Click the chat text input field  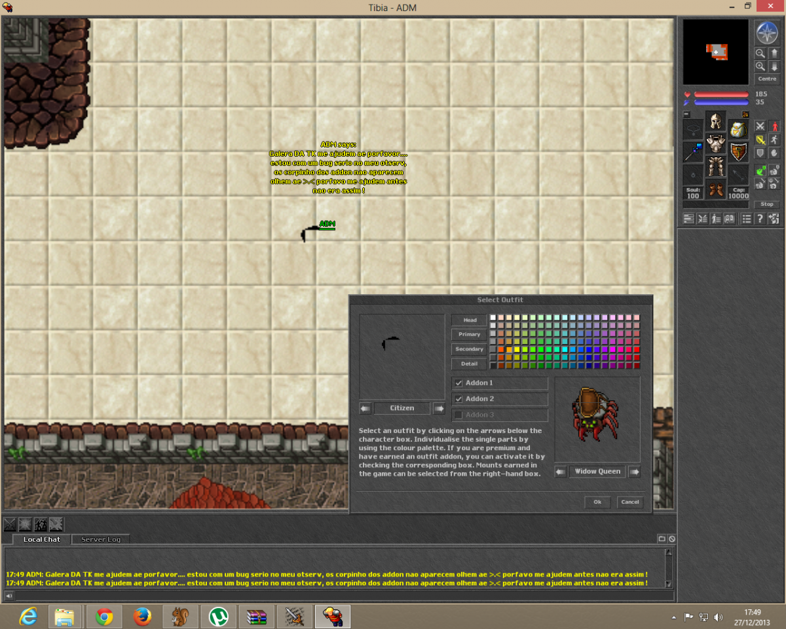[x=344, y=596]
